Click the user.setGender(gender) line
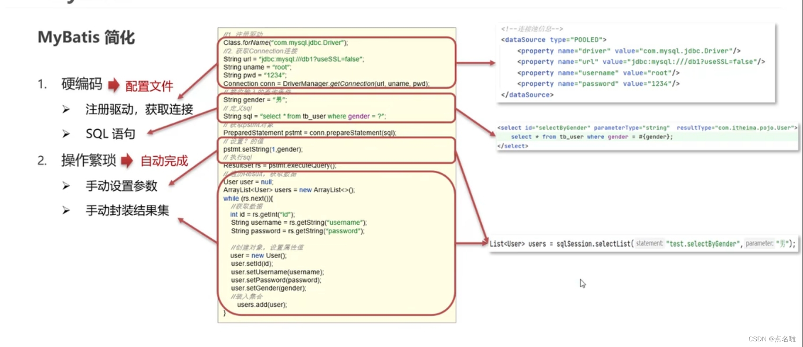 268,288
